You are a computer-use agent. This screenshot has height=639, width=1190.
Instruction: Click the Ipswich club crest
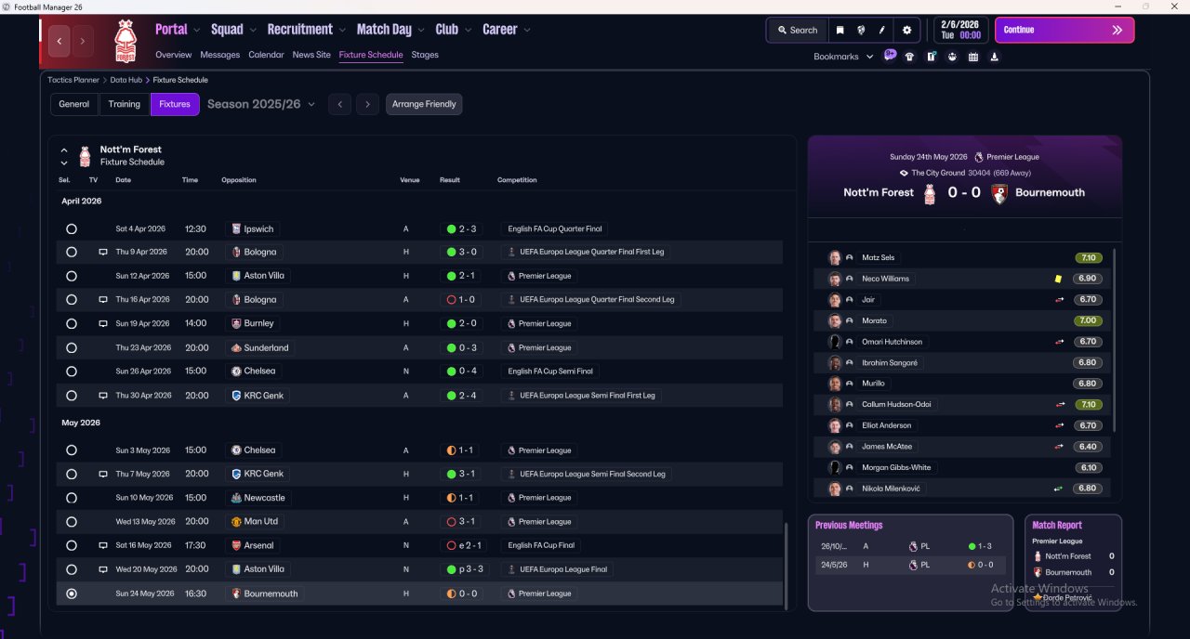pyautogui.click(x=236, y=228)
